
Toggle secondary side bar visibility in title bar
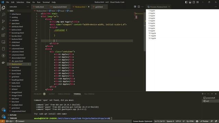coord(194,2)
